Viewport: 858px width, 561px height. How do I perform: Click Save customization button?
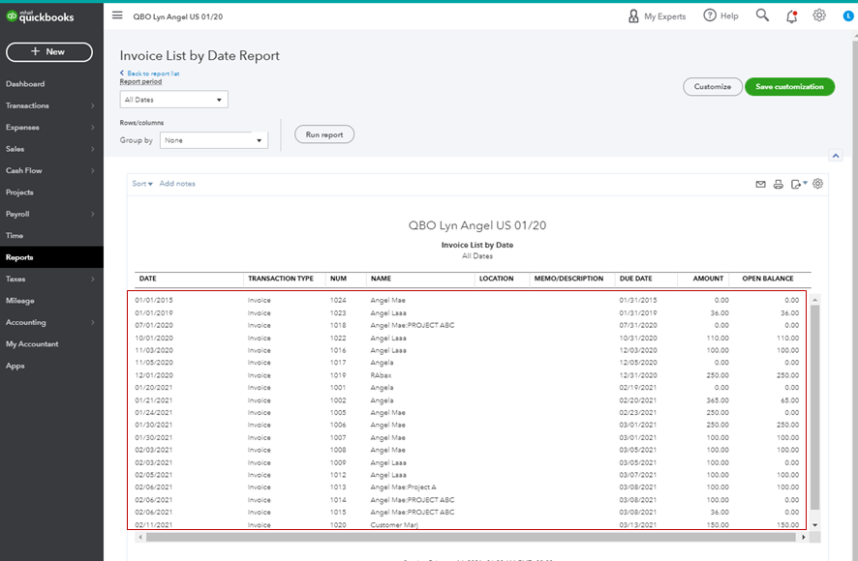[789, 86]
